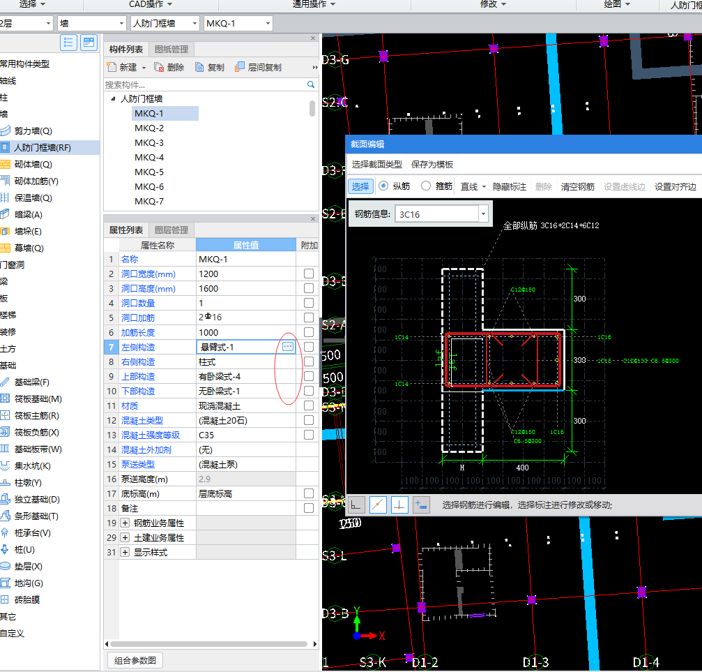The image size is (702, 672).
Task: Collapse the 人防门框墙 tree node
Action: [x=113, y=98]
